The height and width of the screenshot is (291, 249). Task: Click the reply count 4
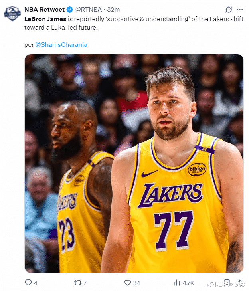click(x=36, y=283)
